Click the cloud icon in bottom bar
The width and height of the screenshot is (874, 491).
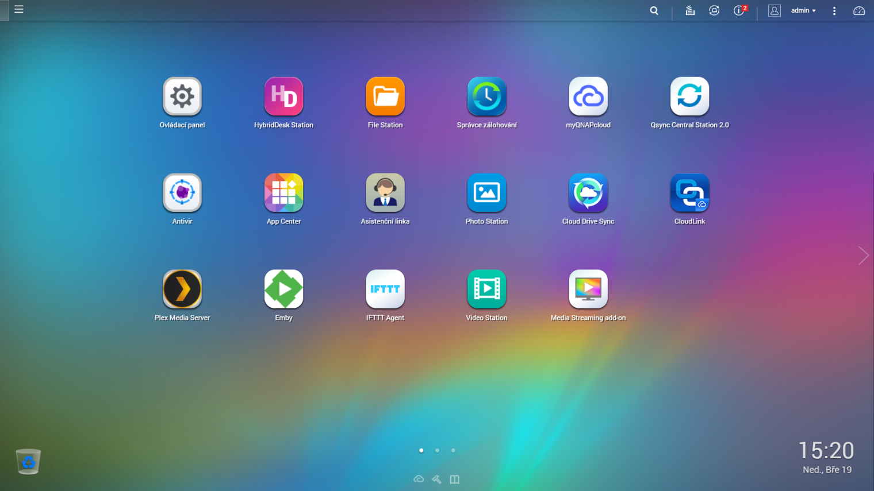click(419, 479)
